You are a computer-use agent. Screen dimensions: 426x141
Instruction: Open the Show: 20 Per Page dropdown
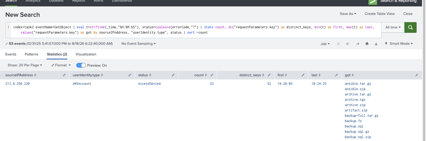[x=25, y=65]
